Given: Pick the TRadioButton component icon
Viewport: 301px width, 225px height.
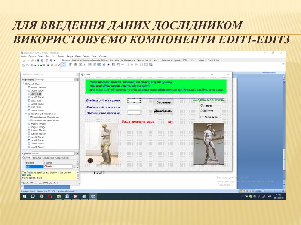Looking at the screenshot, I should (108, 65).
